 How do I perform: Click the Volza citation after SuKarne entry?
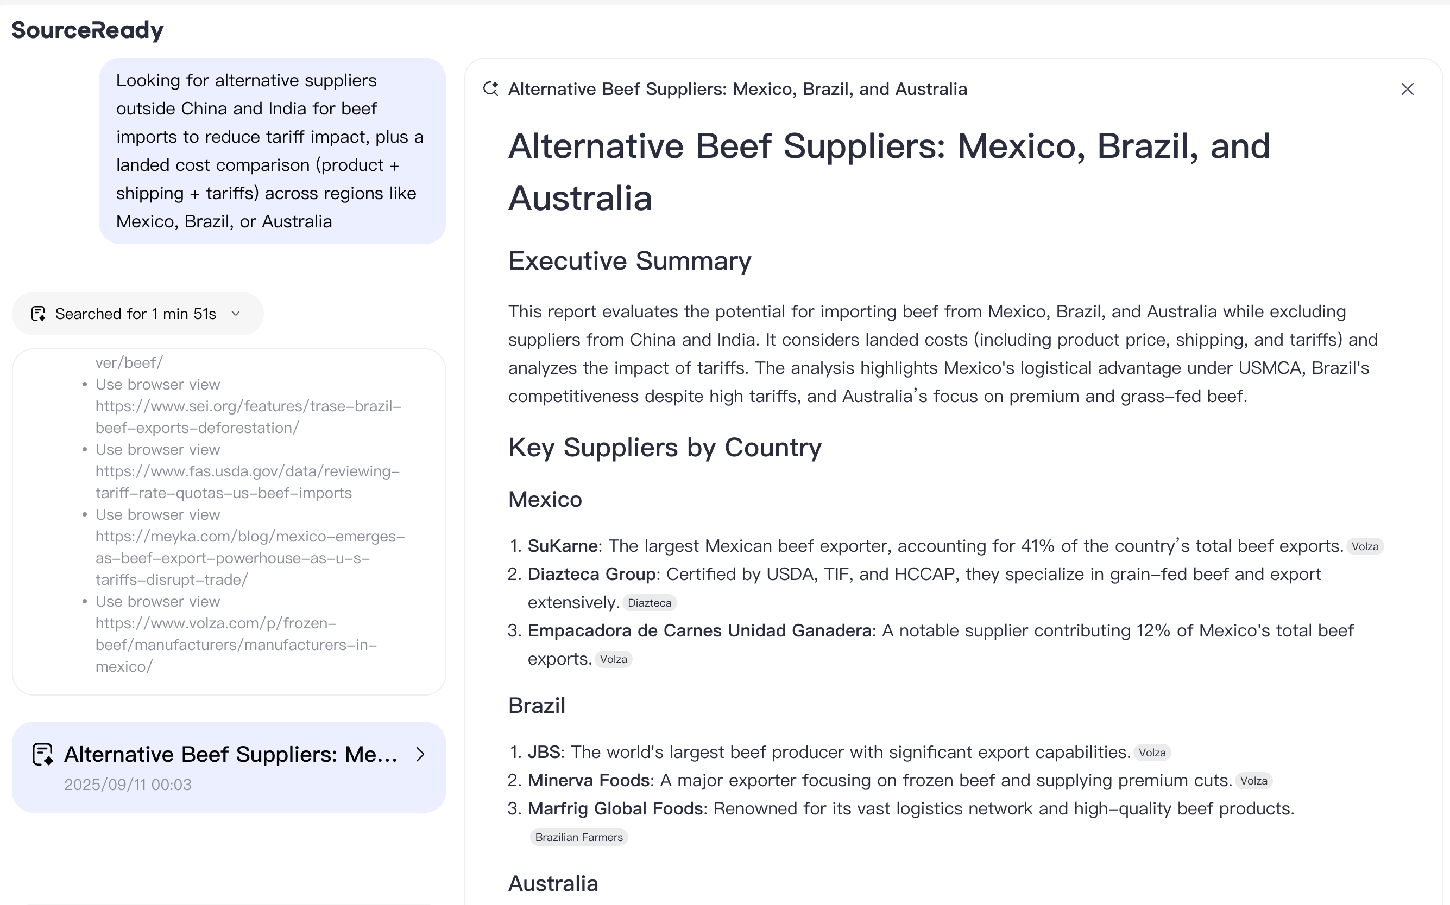tap(1364, 546)
